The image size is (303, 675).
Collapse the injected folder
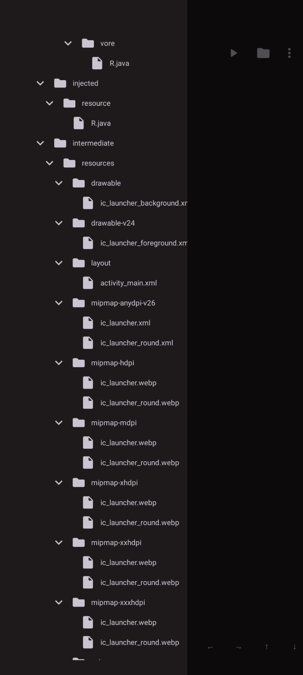coord(40,83)
